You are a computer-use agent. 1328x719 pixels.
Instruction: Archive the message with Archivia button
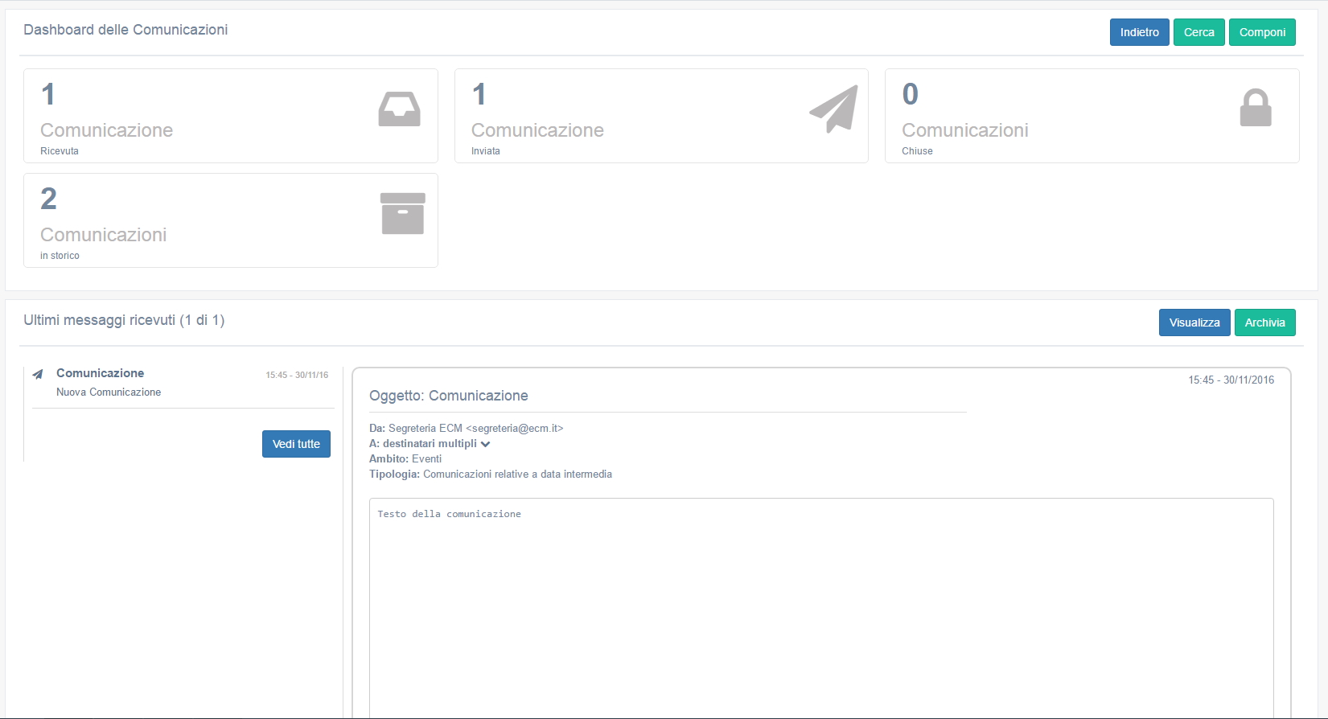click(1264, 323)
